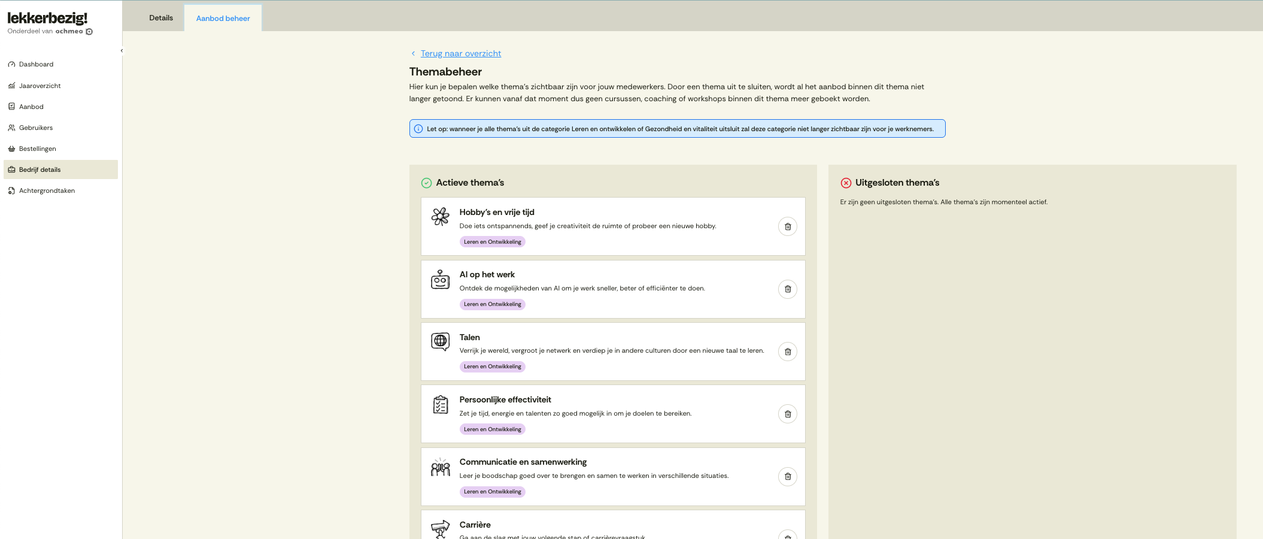
Task: Collapse the sidebar with the arrow toggle
Action: [x=122, y=51]
